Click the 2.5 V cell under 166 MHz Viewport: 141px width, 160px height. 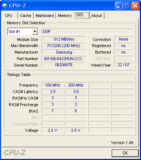pos(53,130)
